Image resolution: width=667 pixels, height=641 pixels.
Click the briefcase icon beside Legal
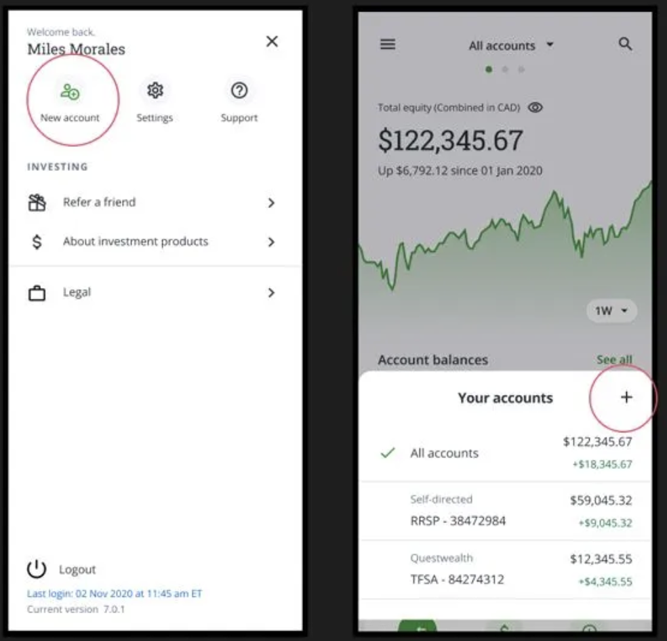tap(39, 292)
